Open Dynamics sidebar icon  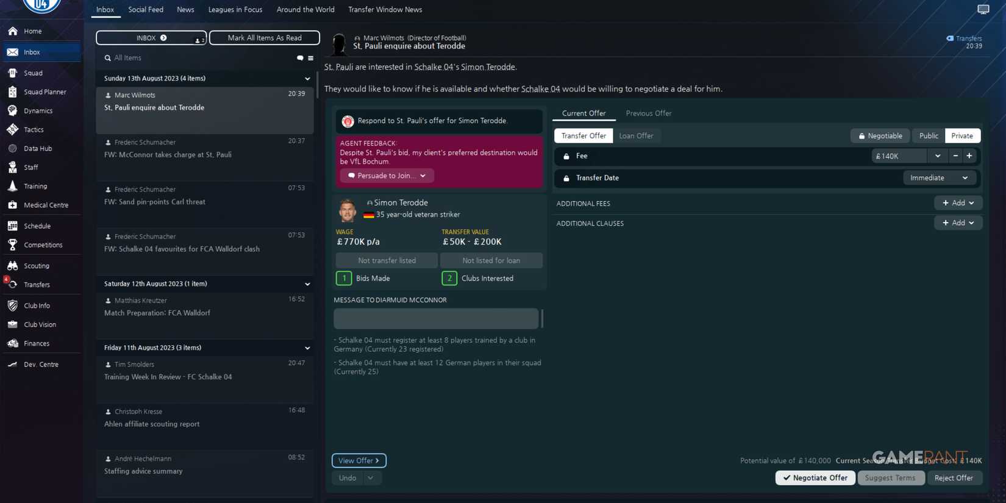click(x=13, y=110)
